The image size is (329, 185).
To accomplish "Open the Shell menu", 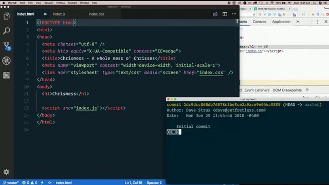I will (x=22, y=3).
